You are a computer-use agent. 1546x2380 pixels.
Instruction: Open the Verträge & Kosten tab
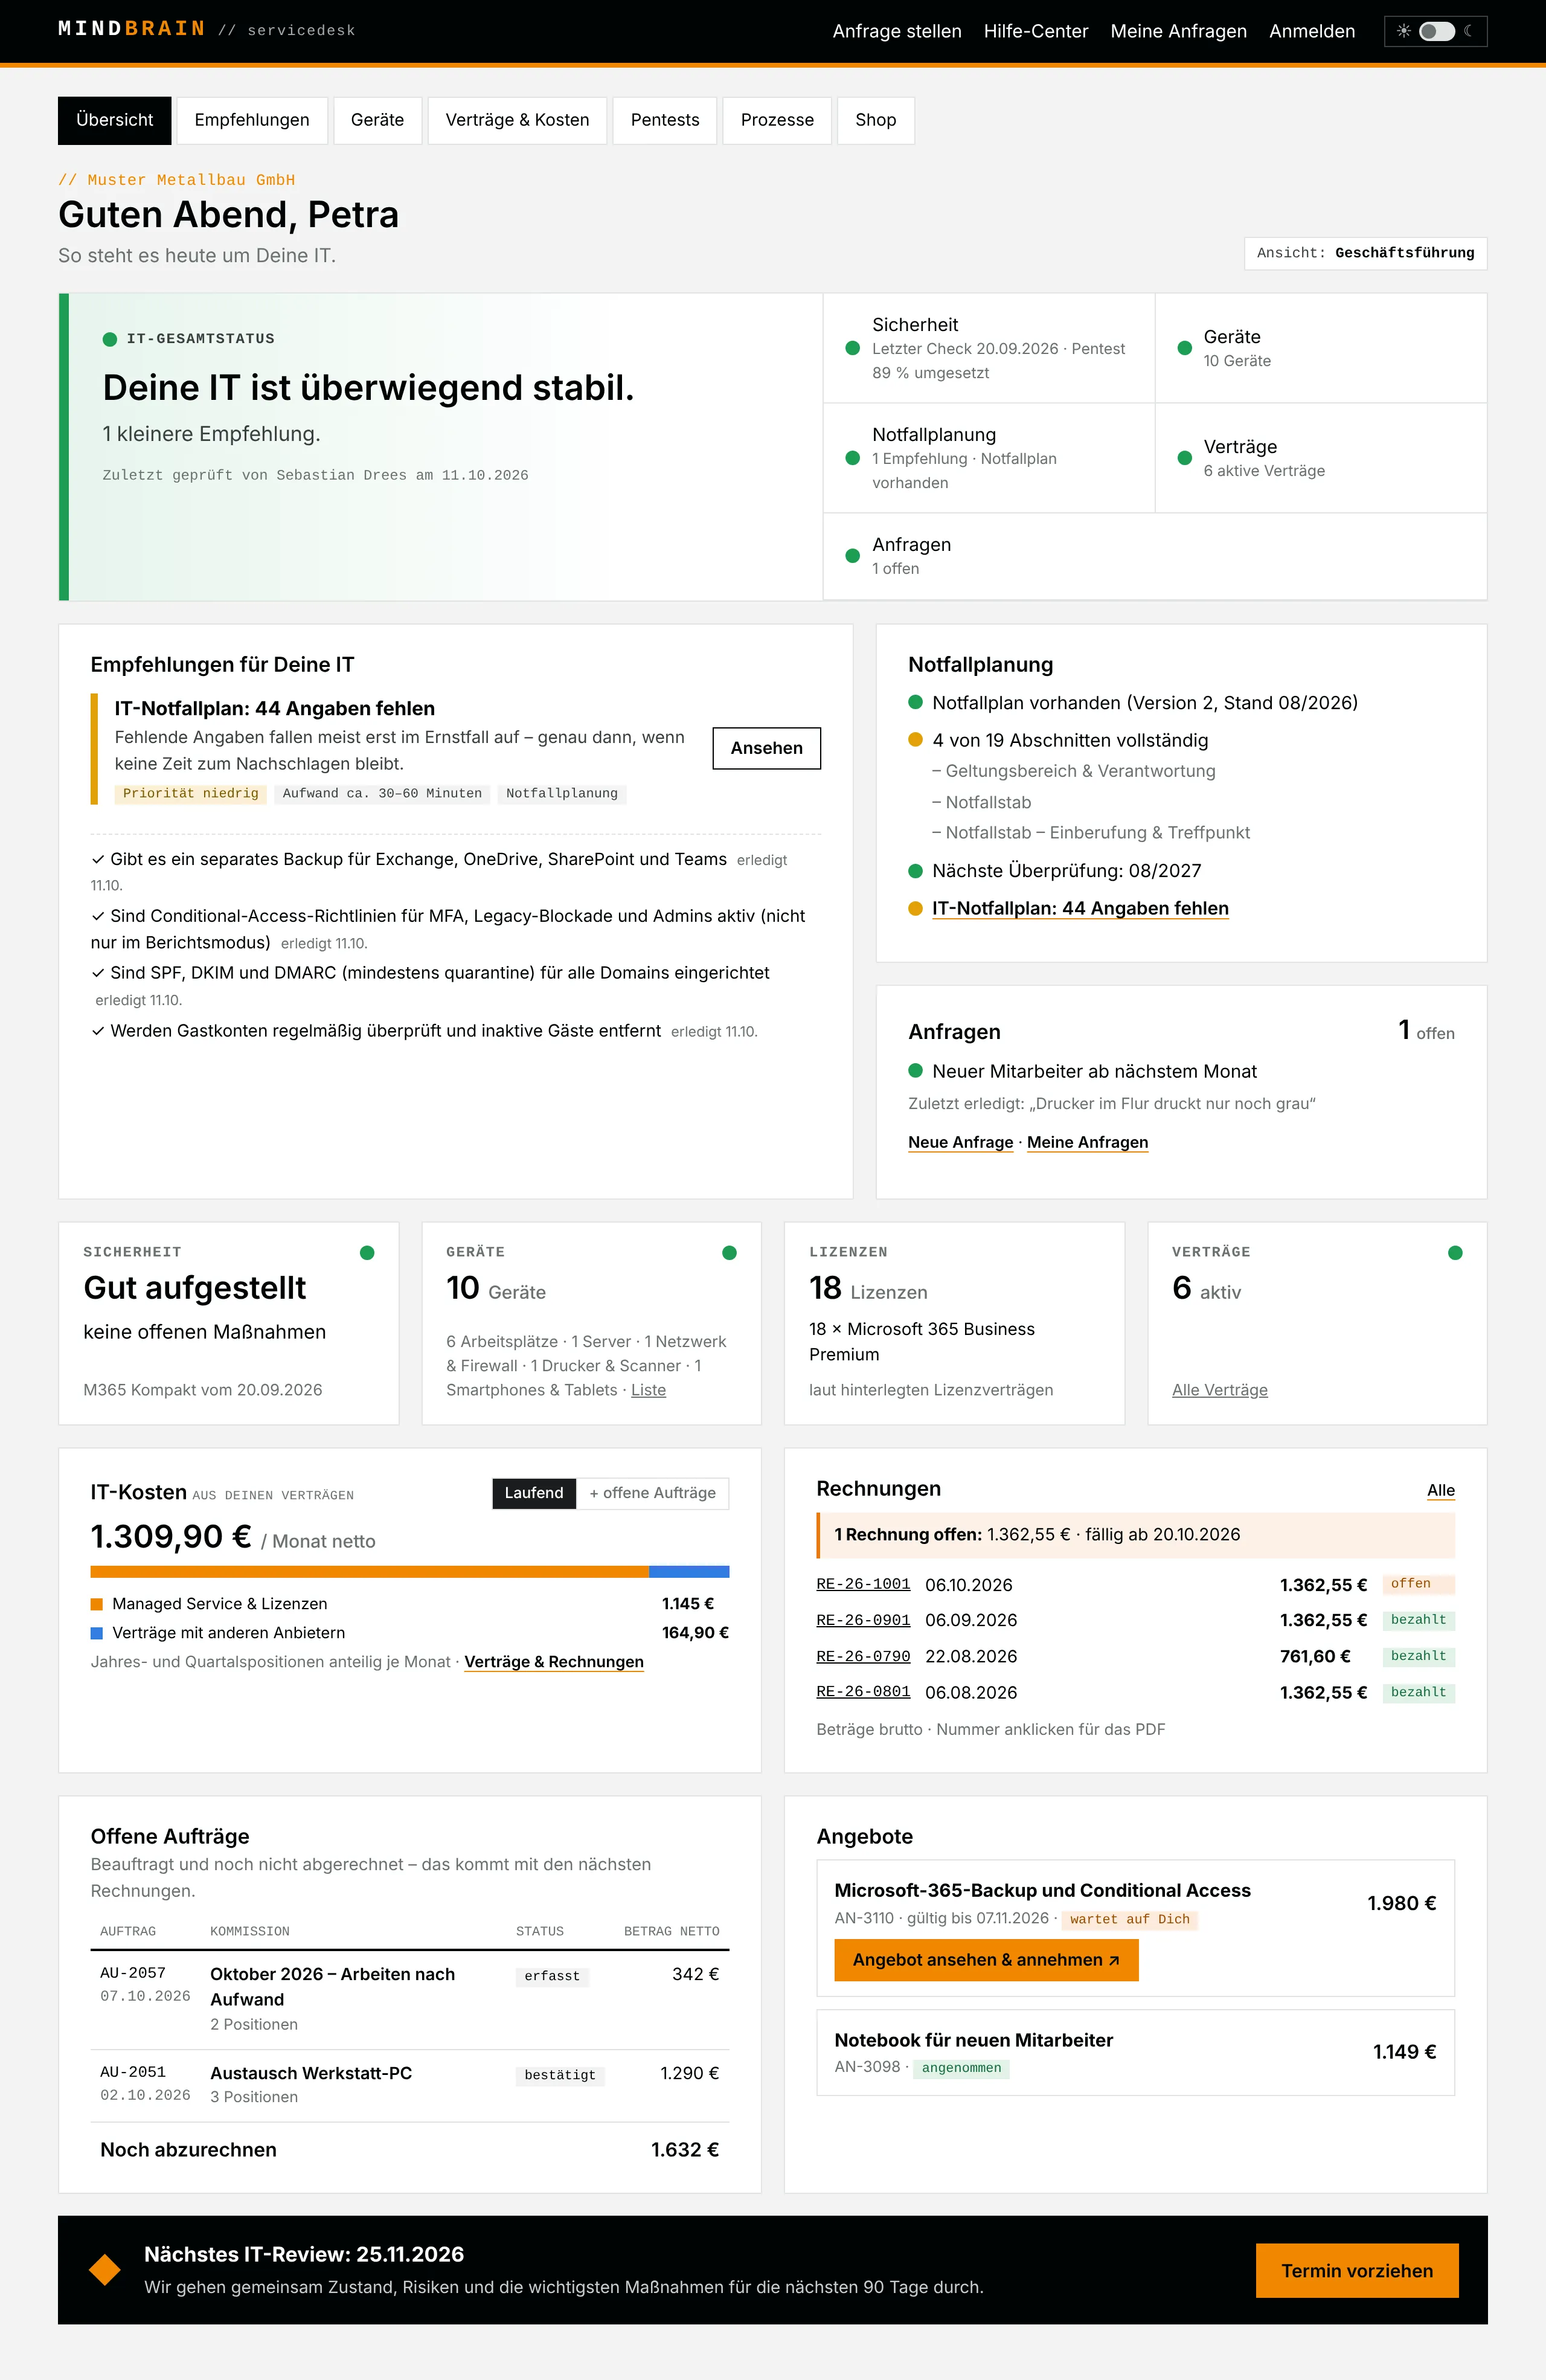click(x=517, y=120)
